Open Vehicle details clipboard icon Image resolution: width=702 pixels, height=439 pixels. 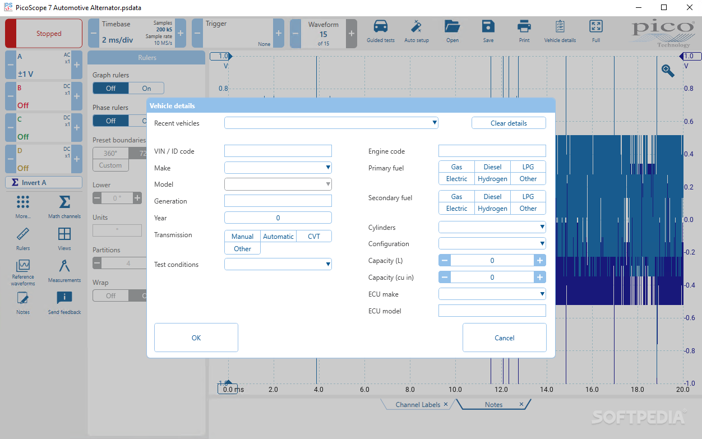pos(560,26)
